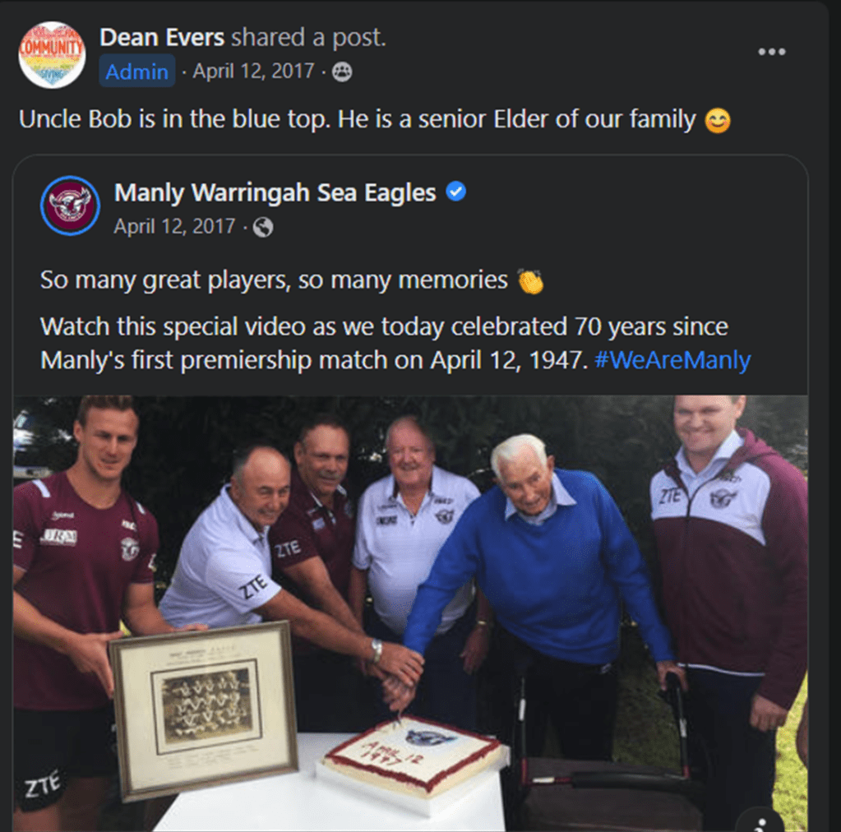The width and height of the screenshot is (841, 832).
Task: Click the caption 'So many great players'
Action: point(166,280)
